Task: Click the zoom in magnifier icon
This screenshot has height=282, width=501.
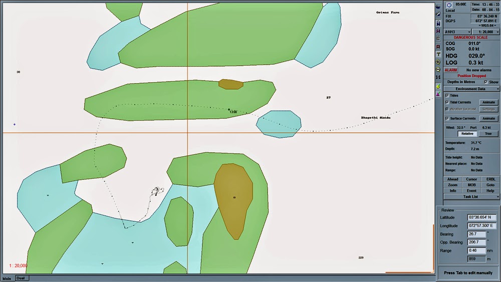Action: coord(438,62)
